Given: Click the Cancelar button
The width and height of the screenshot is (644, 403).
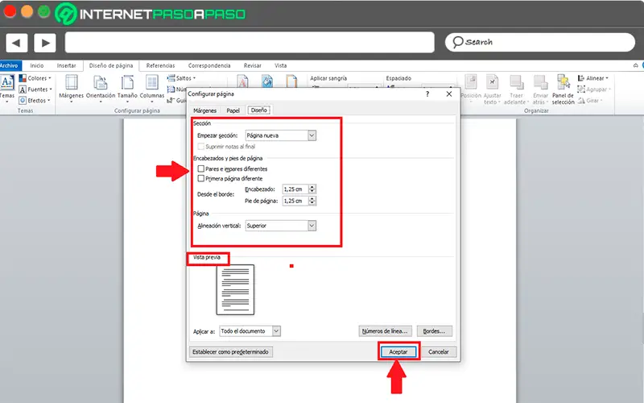Looking at the screenshot, I should 438,351.
